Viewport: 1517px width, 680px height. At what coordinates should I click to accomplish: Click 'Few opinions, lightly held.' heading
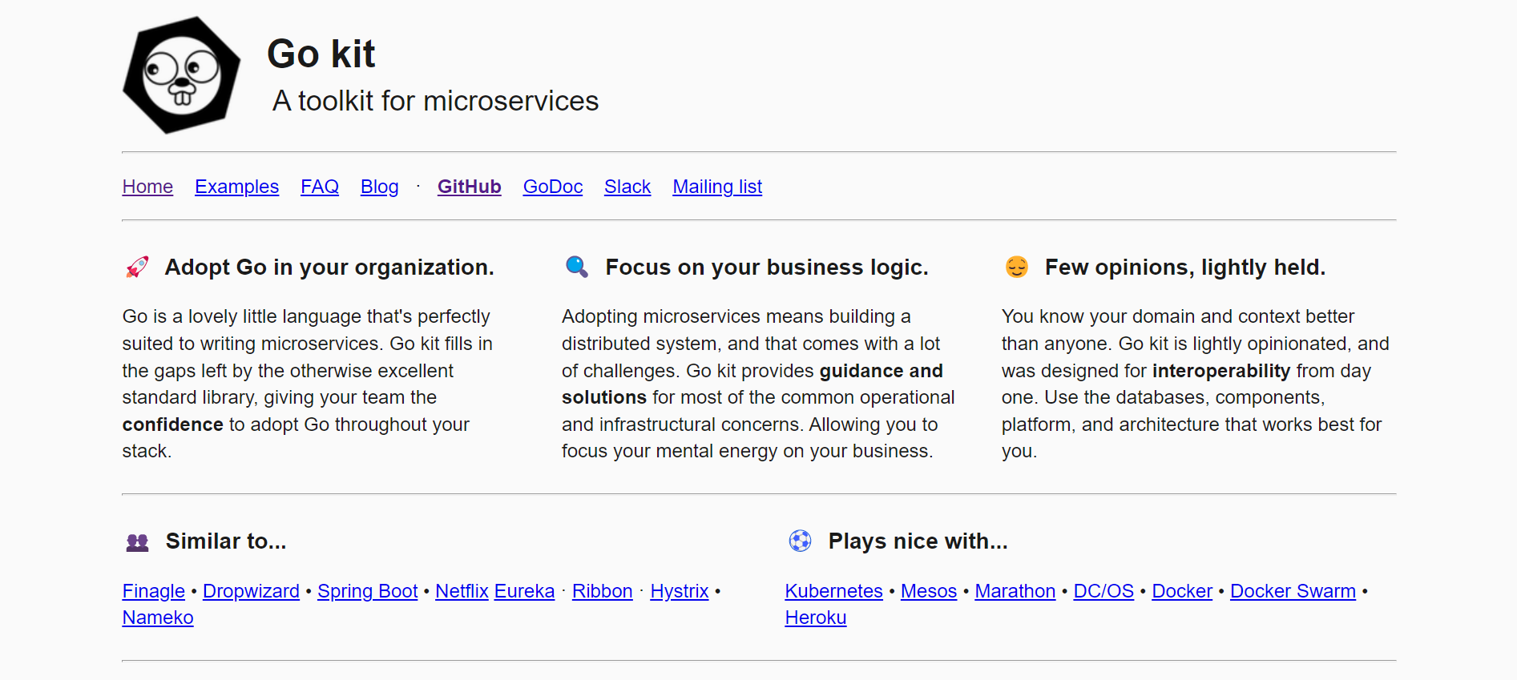click(x=1185, y=268)
